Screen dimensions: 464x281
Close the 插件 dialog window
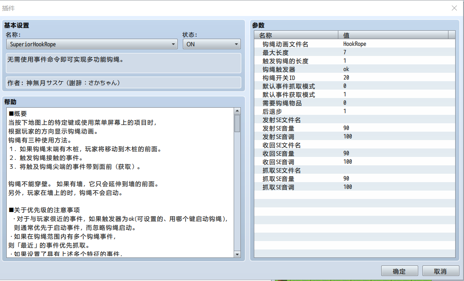coord(454,8)
